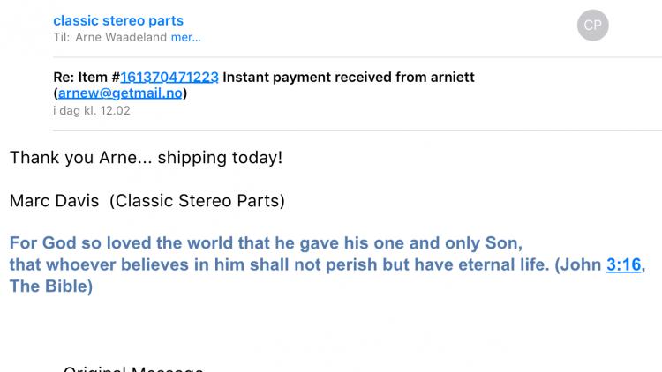Expand recipient details with "mer..."
The image size is (662, 372).
pos(185,37)
